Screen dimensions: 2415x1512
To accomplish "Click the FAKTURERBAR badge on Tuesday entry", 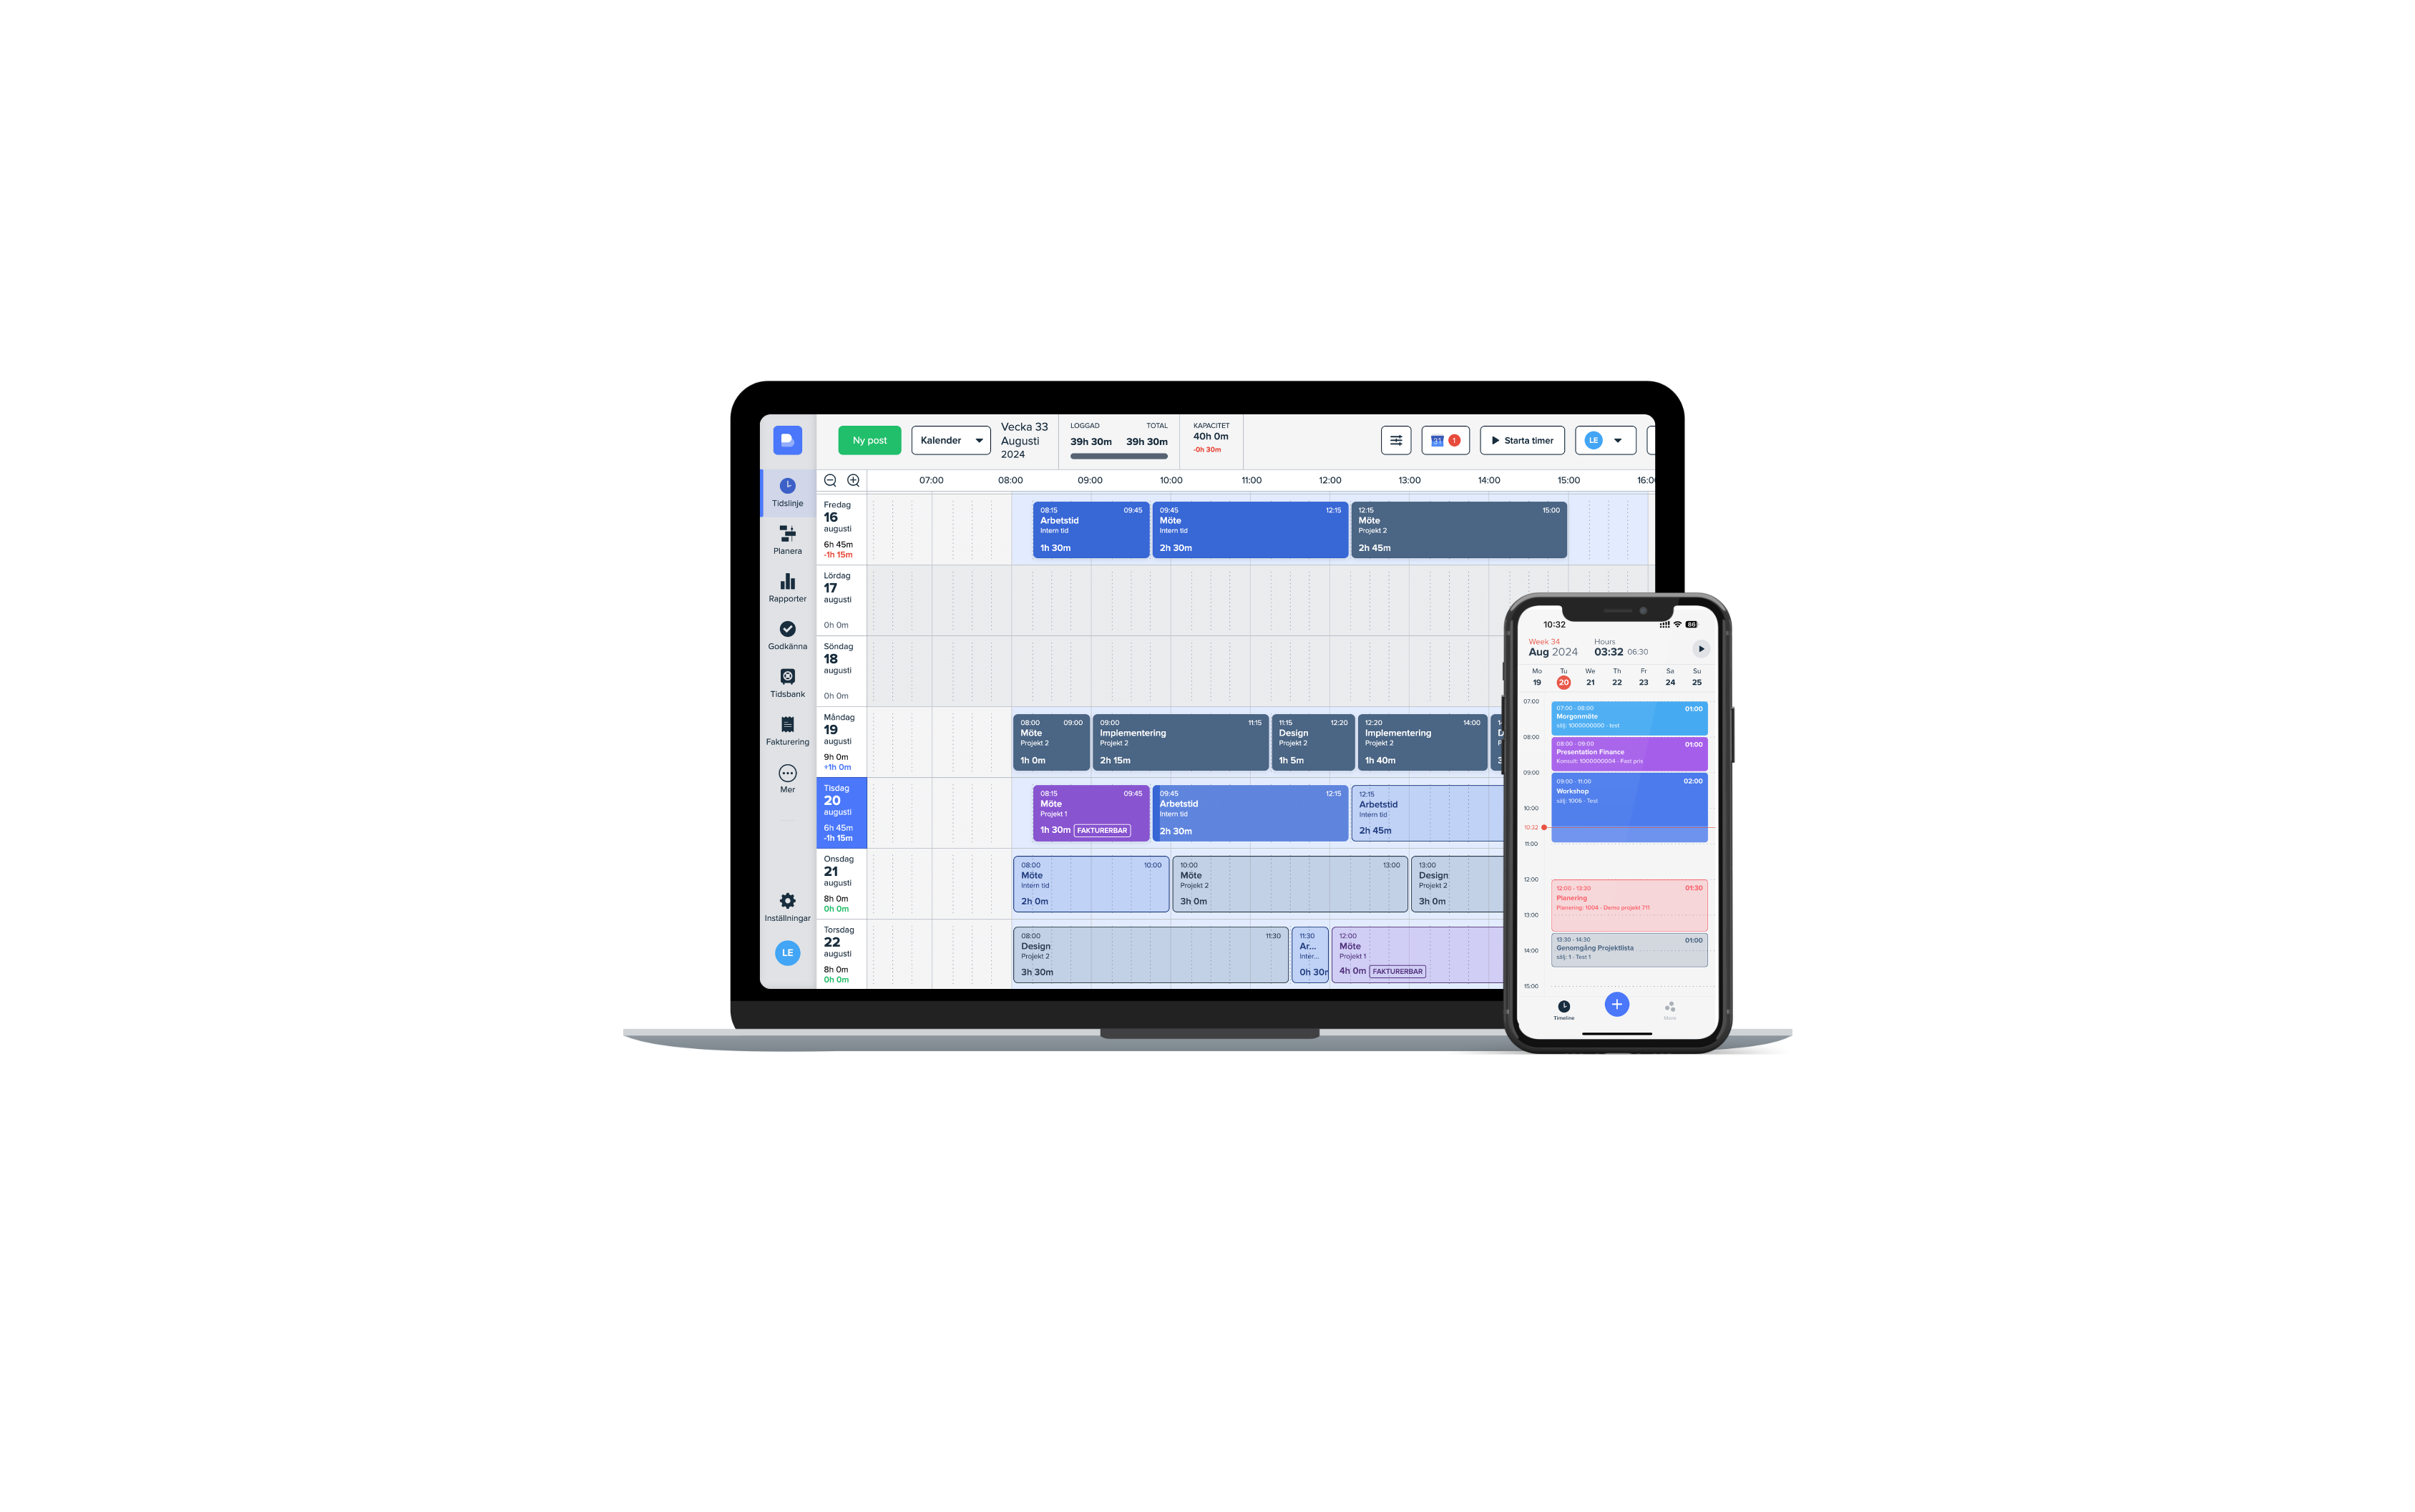I will click(x=1104, y=829).
